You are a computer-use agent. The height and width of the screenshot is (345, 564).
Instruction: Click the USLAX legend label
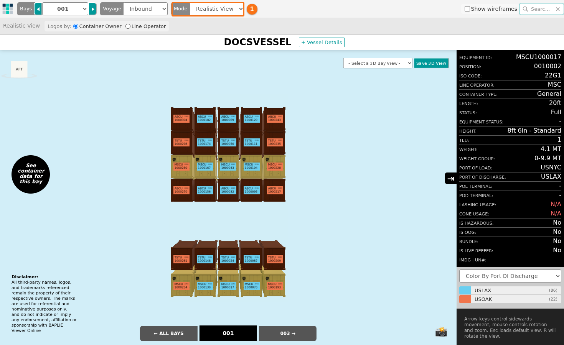[x=483, y=291]
